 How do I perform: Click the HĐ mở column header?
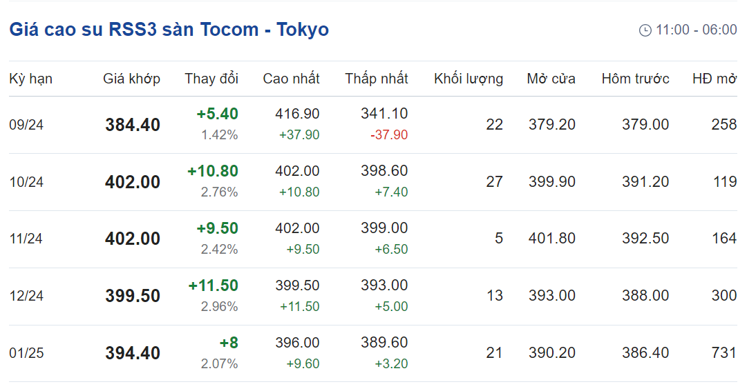click(715, 79)
